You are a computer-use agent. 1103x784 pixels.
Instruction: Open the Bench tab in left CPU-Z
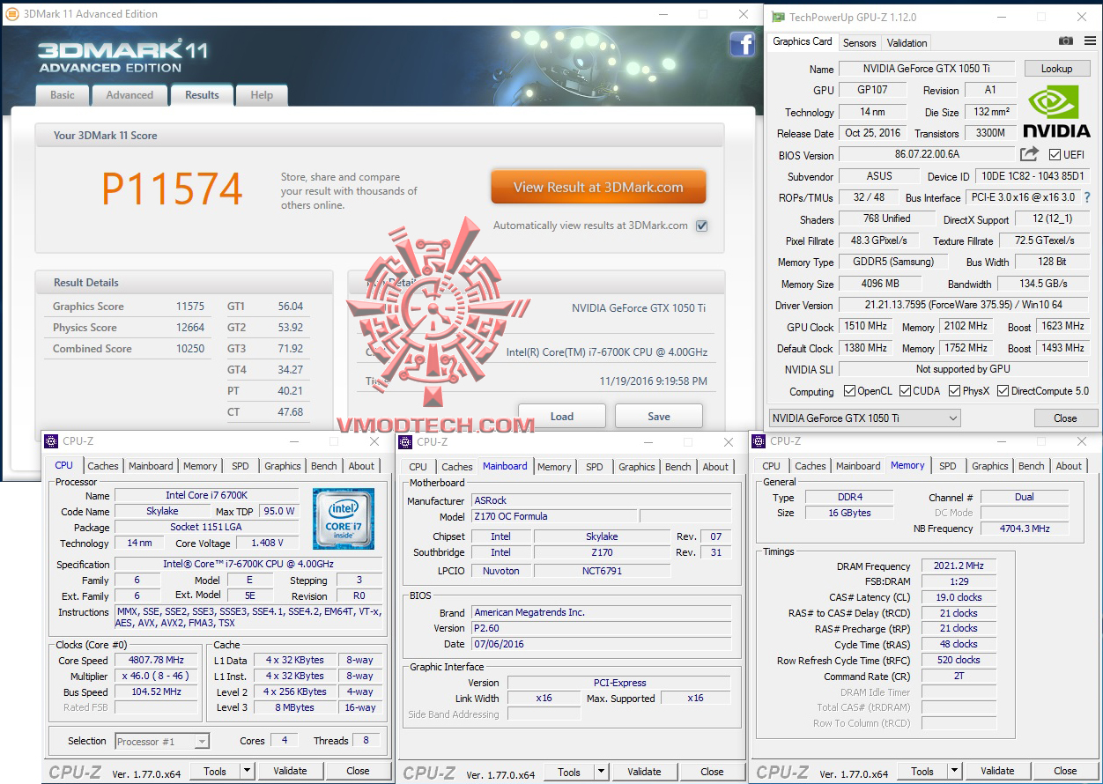[x=324, y=466]
